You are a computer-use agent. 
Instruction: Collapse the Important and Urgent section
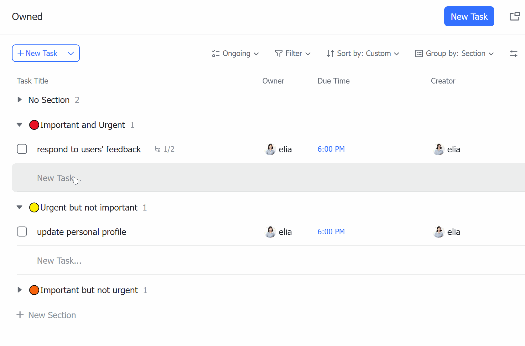(19, 125)
